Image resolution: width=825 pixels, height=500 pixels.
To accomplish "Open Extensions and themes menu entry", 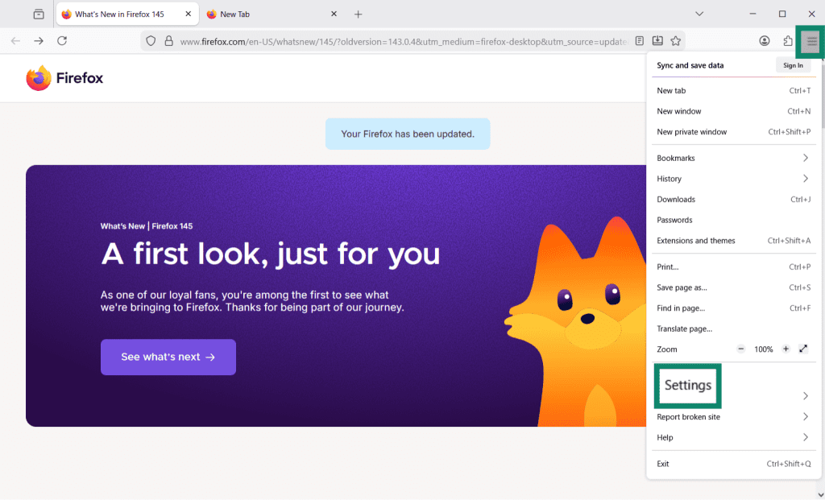I will pyautogui.click(x=733, y=241).
